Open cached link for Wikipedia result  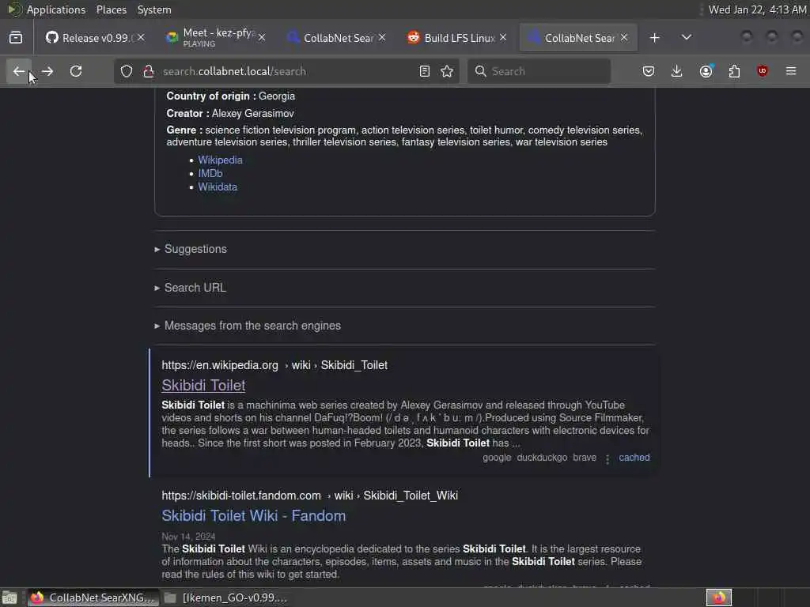pyautogui.click(x=634, y=458)
